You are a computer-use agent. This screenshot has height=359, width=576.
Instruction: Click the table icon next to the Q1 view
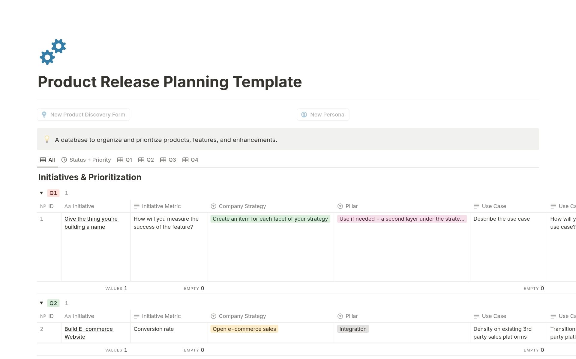(x=120, y=160)
